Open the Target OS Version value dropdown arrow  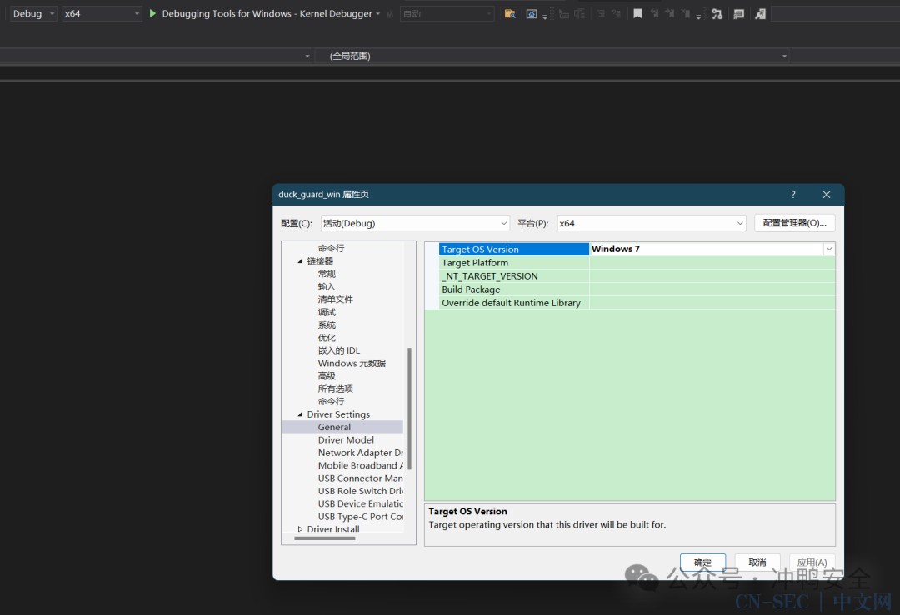click(x=829, y=249)
